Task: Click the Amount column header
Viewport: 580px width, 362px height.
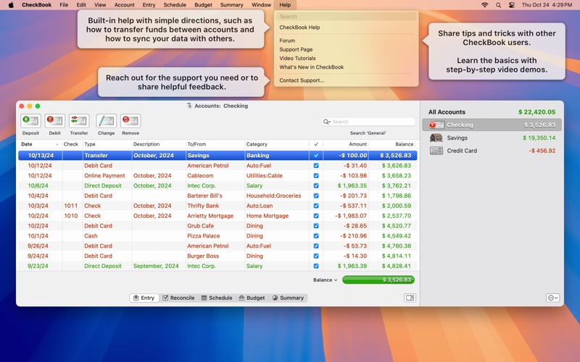Action: pos(346,144)
